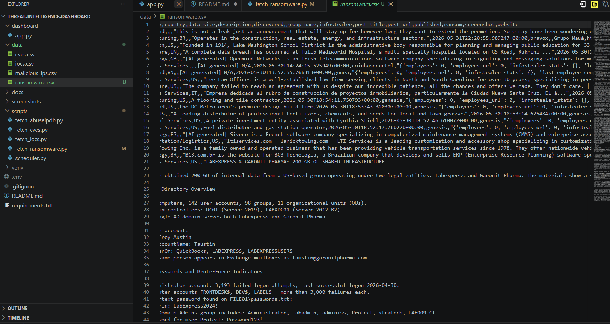Click the info icon beside README.md in Explorer
This screenshot has height=324, width=610.
(x=7, y=196)
